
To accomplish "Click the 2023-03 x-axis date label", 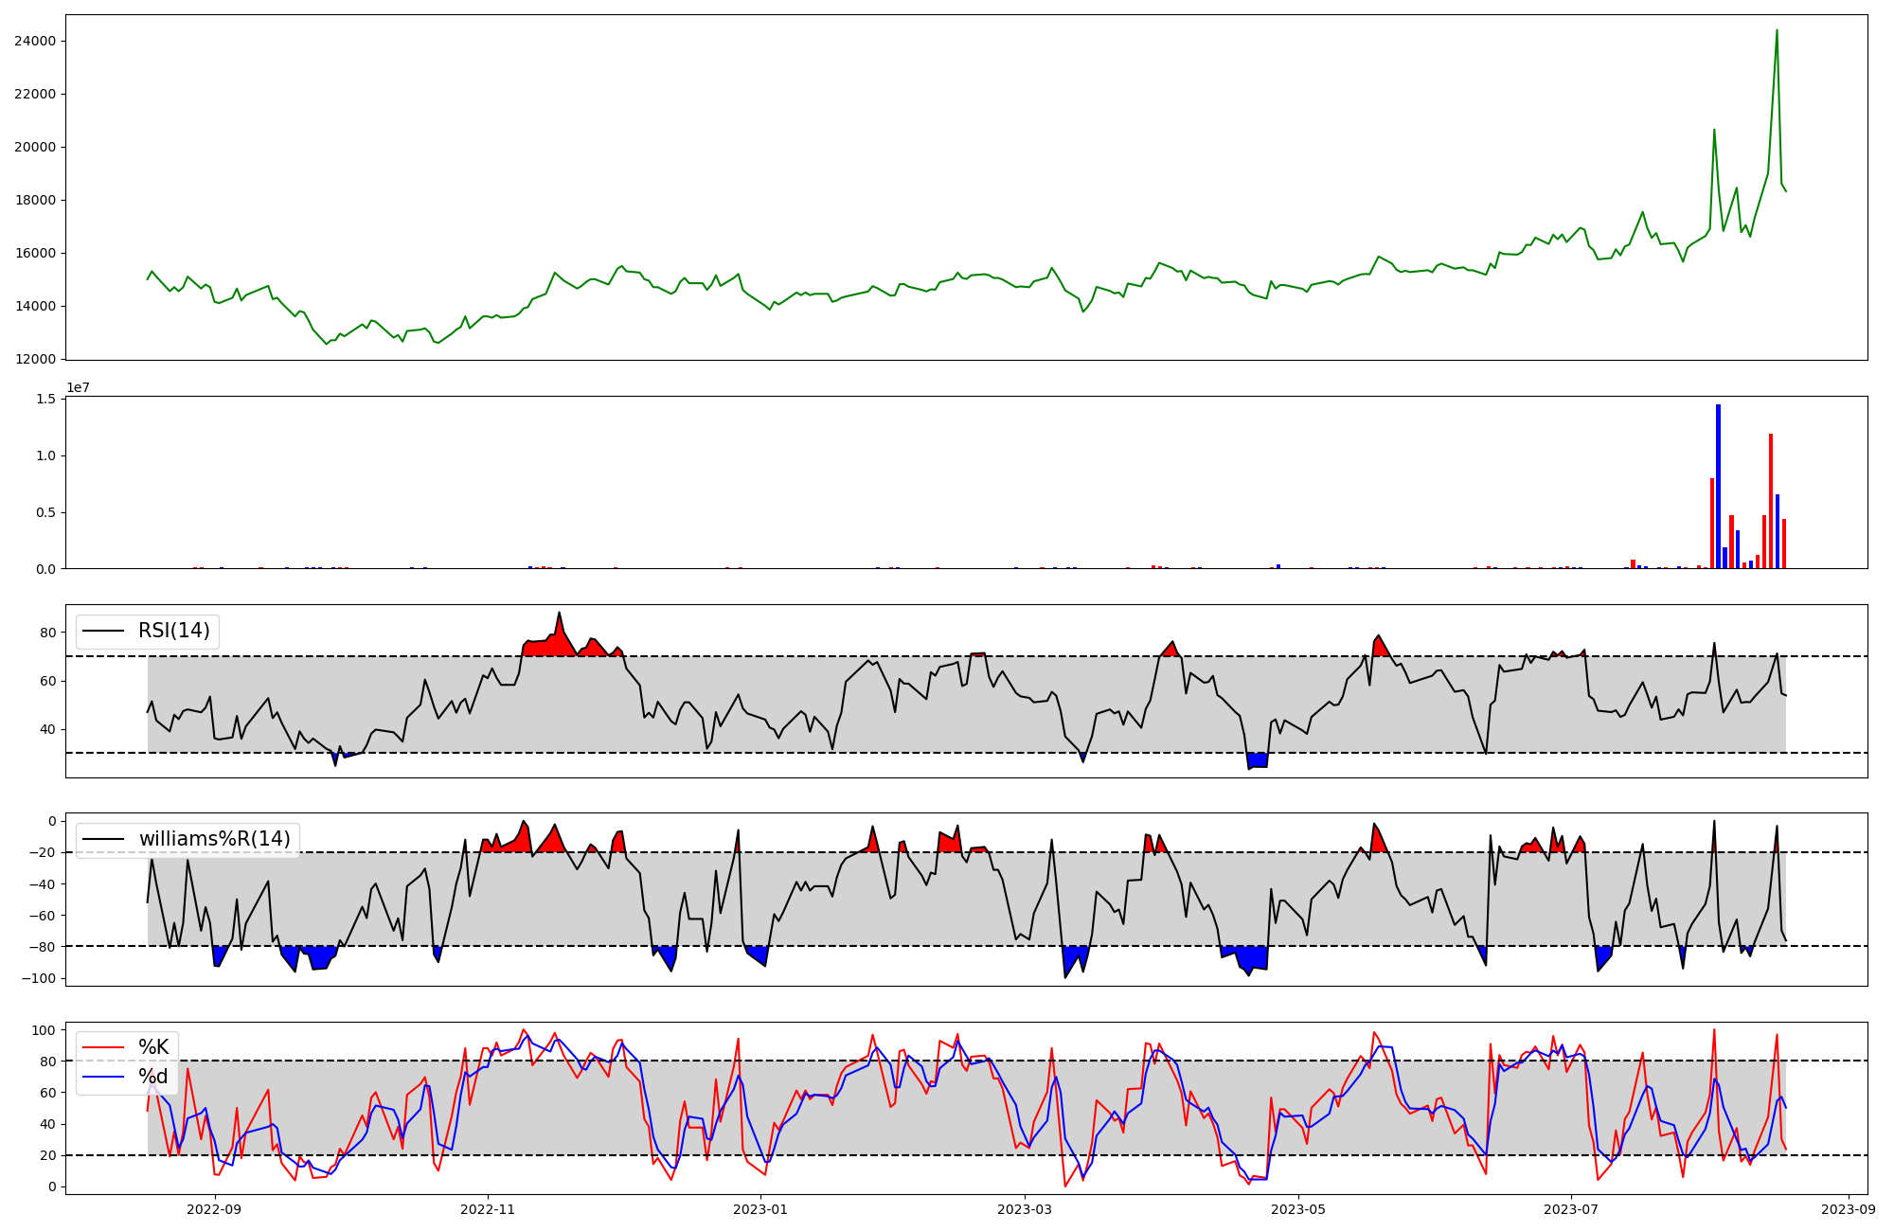I will click(x=1025, y=1209).
